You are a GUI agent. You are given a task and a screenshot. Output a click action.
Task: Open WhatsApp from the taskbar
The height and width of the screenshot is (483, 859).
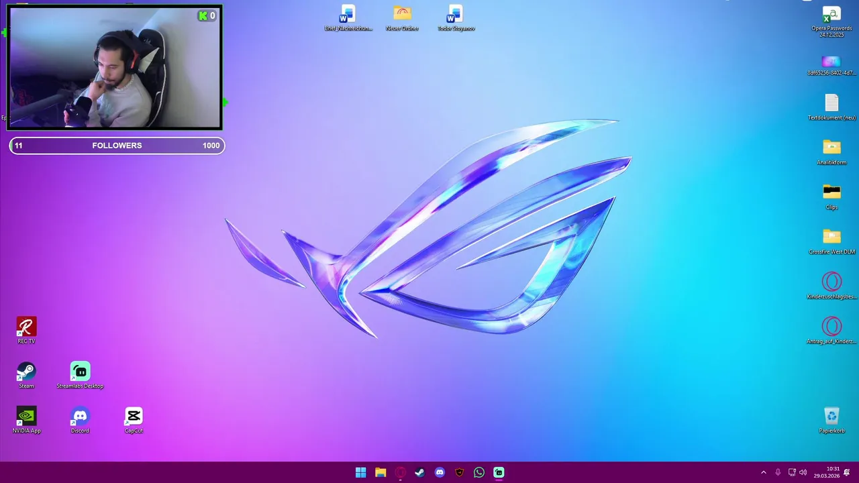click(479, 472)
